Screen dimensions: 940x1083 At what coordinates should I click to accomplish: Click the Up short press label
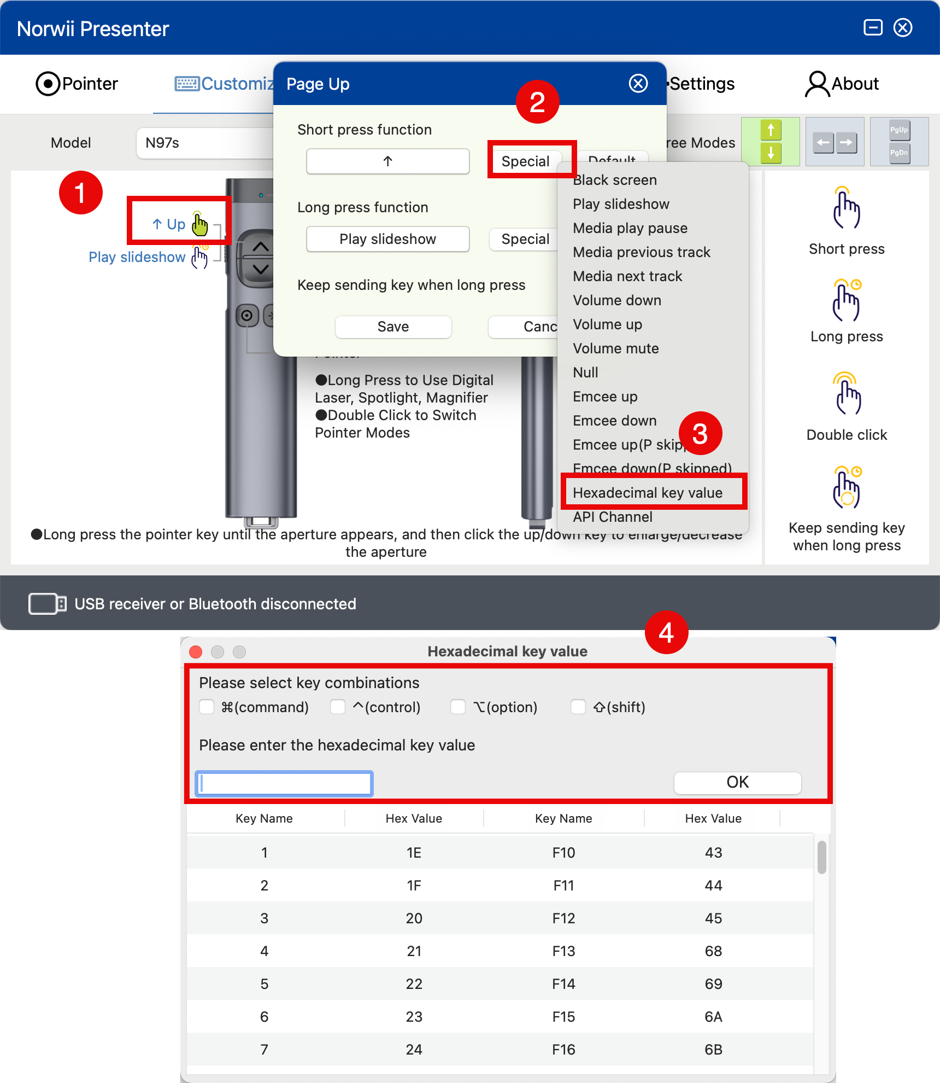coord(169,224)
